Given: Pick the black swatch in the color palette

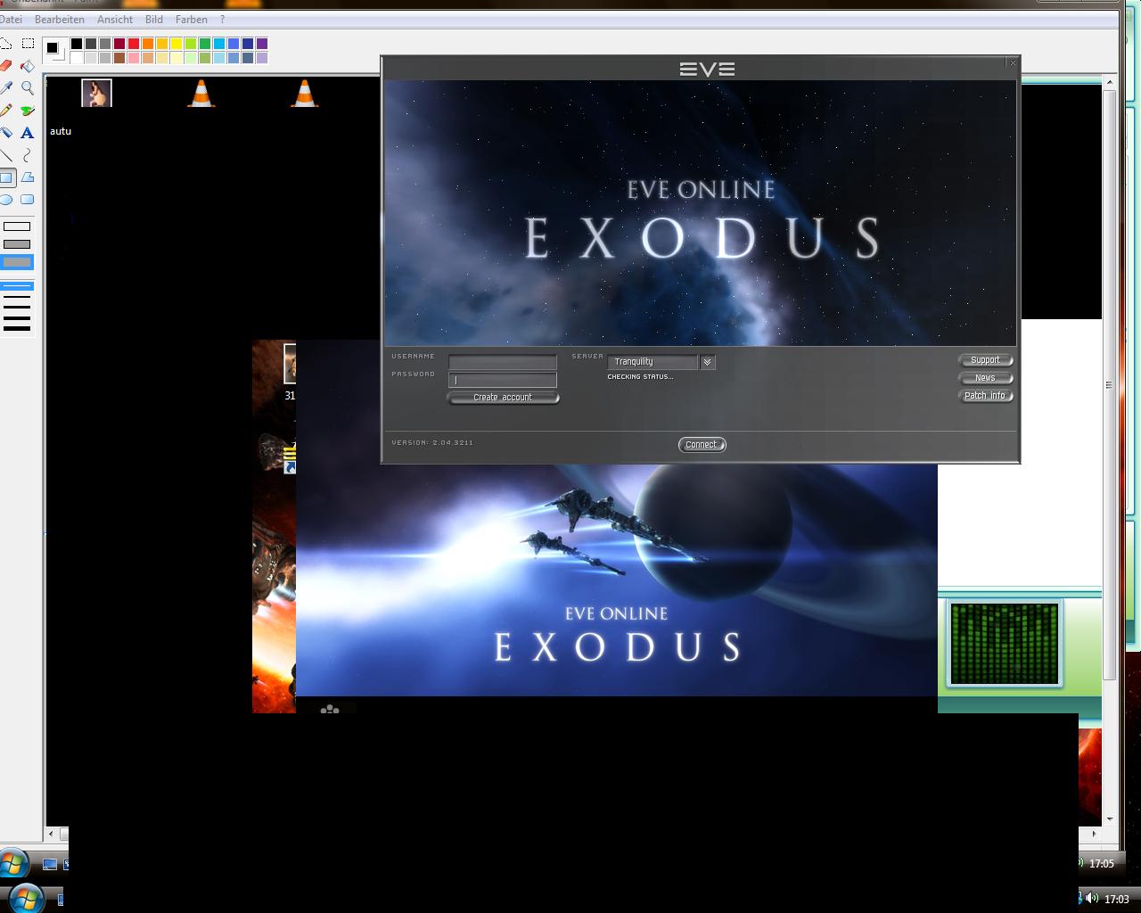Looking at the screenshot, I should pyautogui.click(x=77, y=44).
